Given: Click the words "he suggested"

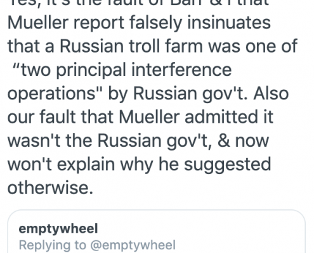Looking at the screenshot, I should (x=215, y=165).
